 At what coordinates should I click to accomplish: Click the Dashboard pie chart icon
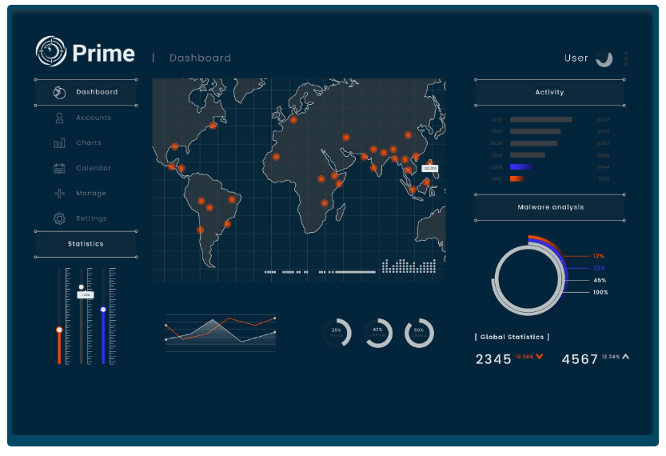coord(59,92)
